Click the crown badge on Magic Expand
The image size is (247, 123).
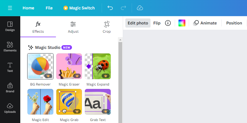(x=106, y=76)
